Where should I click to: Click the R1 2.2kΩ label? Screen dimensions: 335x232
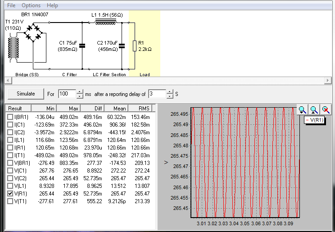point(145,46)
